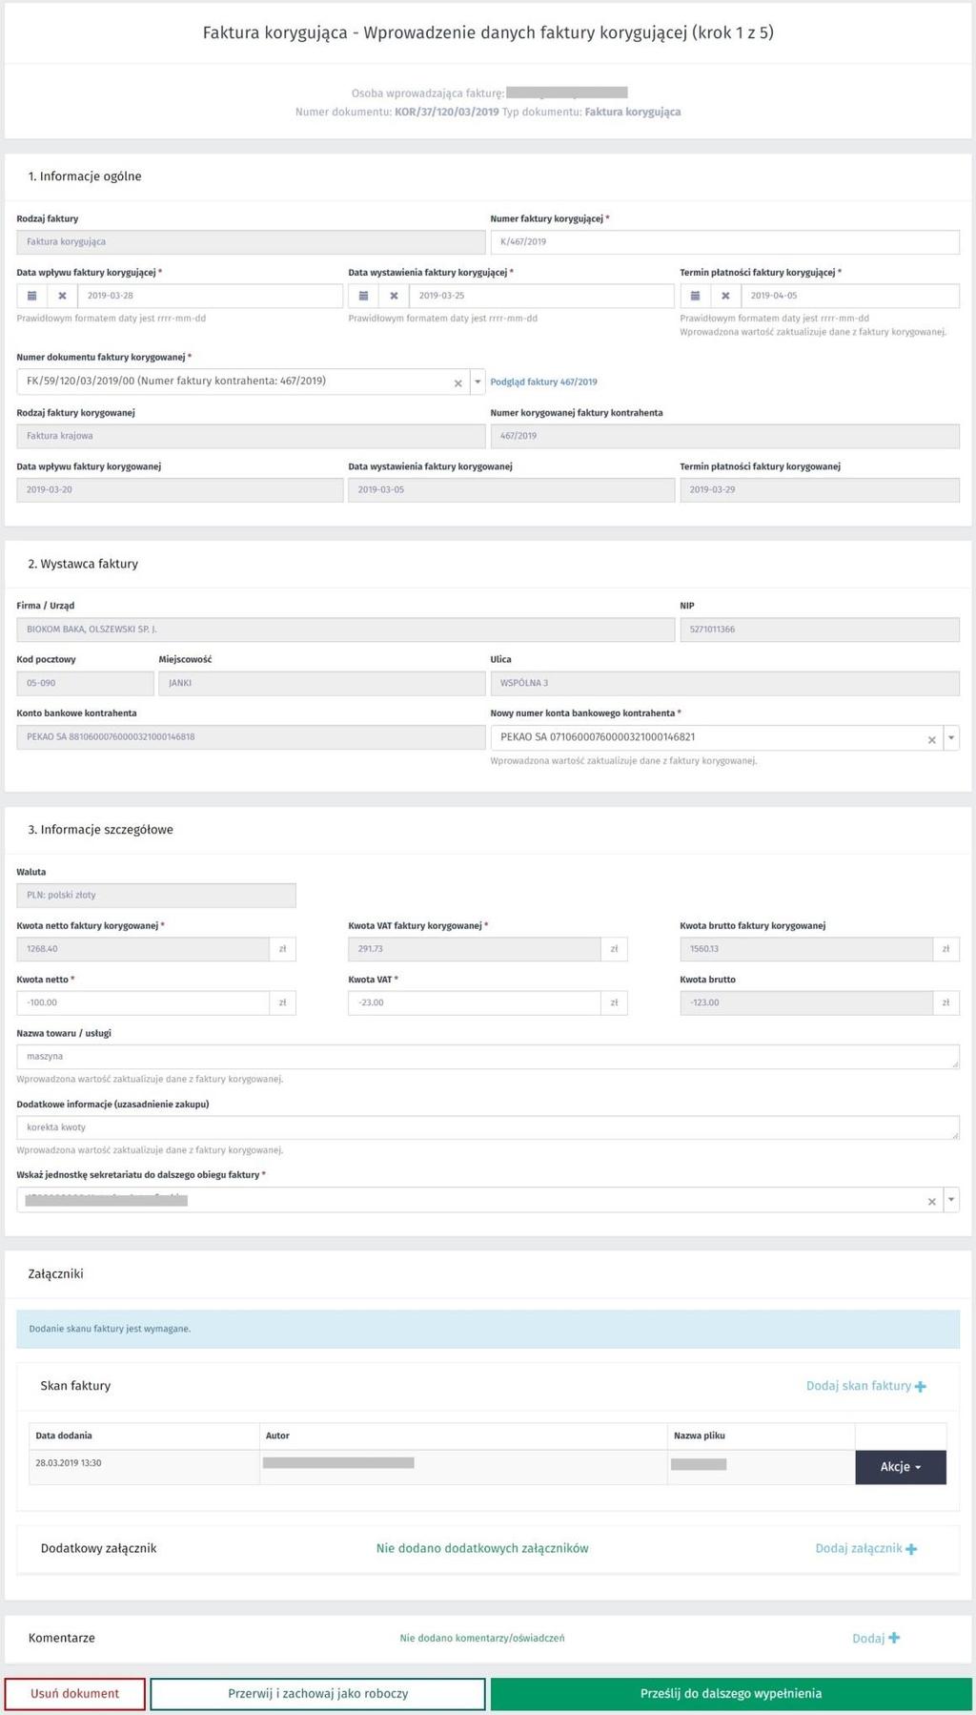Click the Data wpływu faktury korygującej date field
This screenshot has width=976, height=1715.
[210, 296]
